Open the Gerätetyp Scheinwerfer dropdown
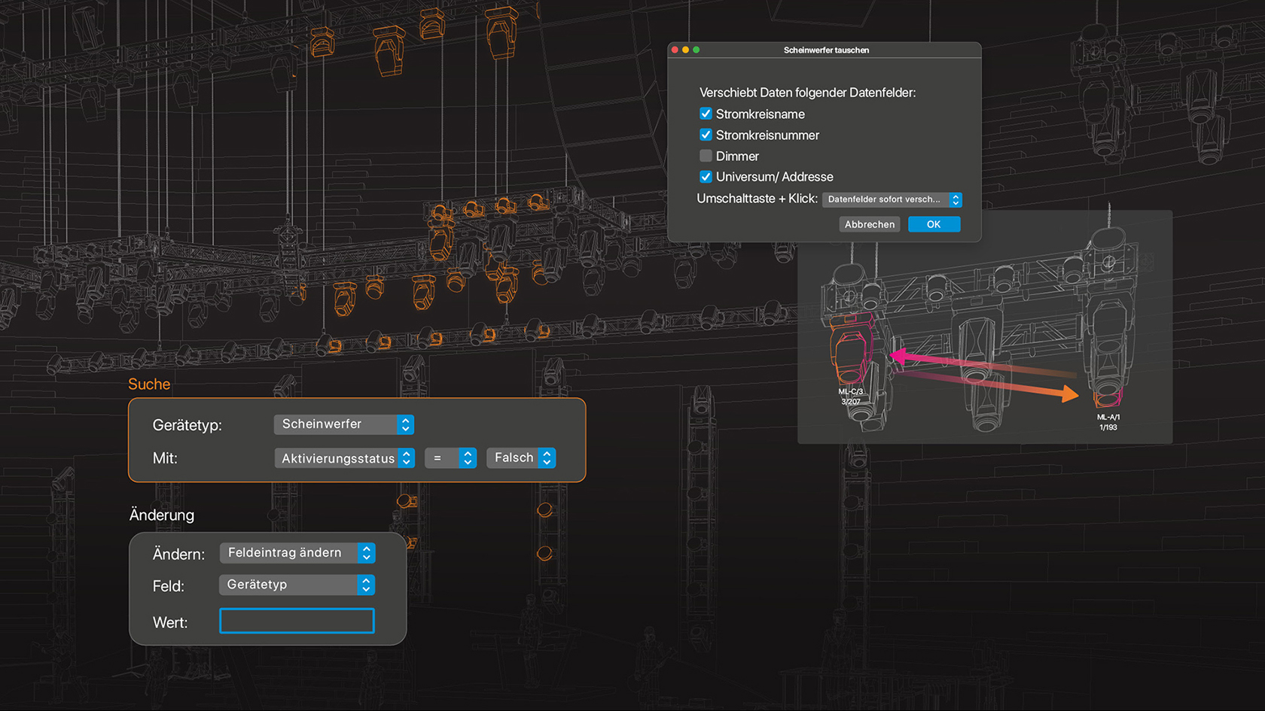This screenshot has width=1265, height=711. point(343,424)
